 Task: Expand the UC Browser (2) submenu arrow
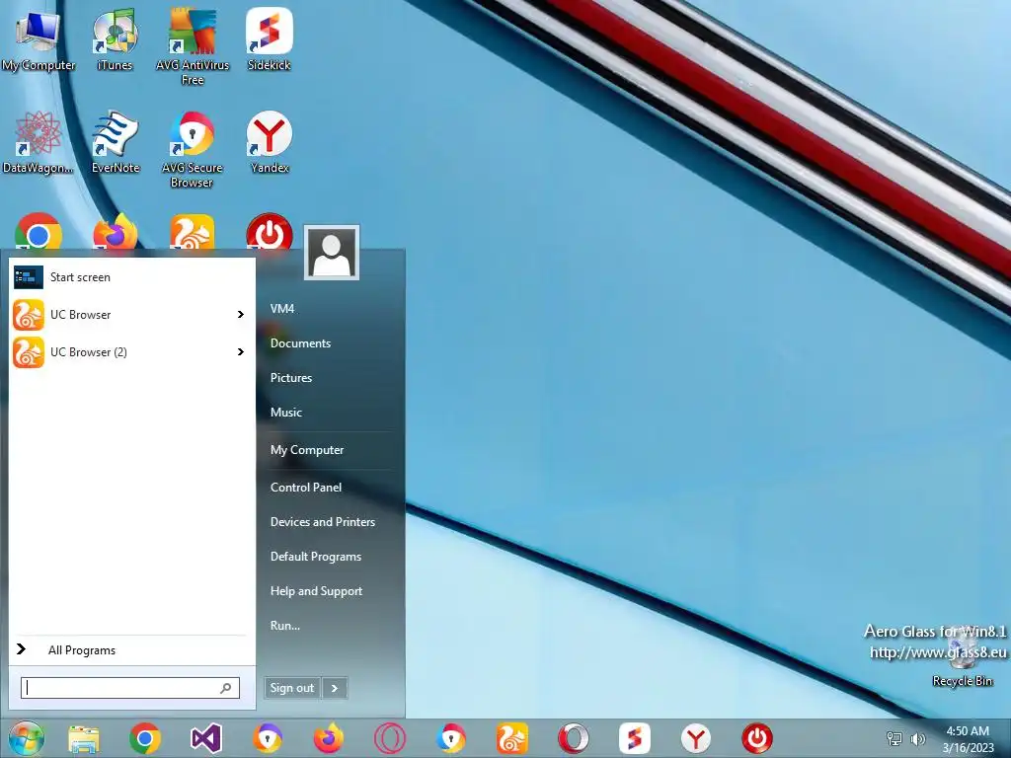tap(241, 352)
